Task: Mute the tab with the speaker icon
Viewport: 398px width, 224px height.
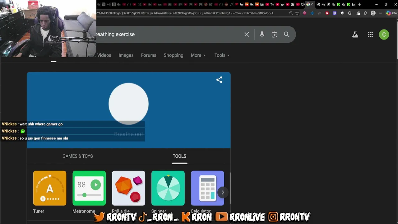Action: (x=303, y=4)
